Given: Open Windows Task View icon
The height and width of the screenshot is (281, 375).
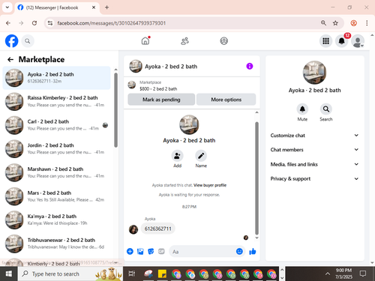Looking at the screenshot, I should [x=132, y=274].
